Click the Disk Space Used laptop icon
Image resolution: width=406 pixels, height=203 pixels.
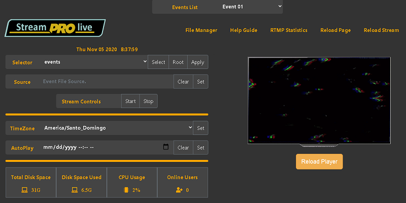[74, 190]
